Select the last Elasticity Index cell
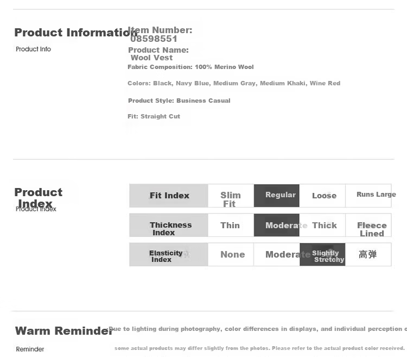The image size is (407, 363). point(368,254)
